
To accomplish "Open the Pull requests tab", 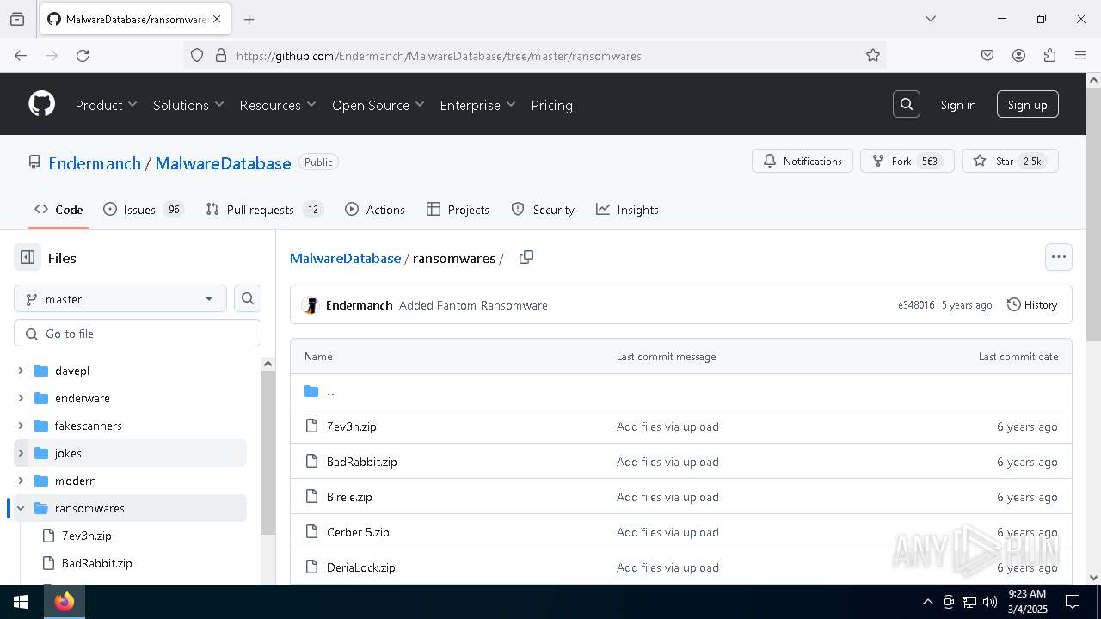I will (264, 209).
